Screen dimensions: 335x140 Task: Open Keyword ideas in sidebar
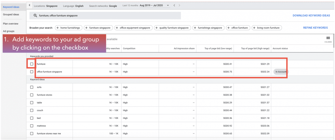(x=11, y=7)
